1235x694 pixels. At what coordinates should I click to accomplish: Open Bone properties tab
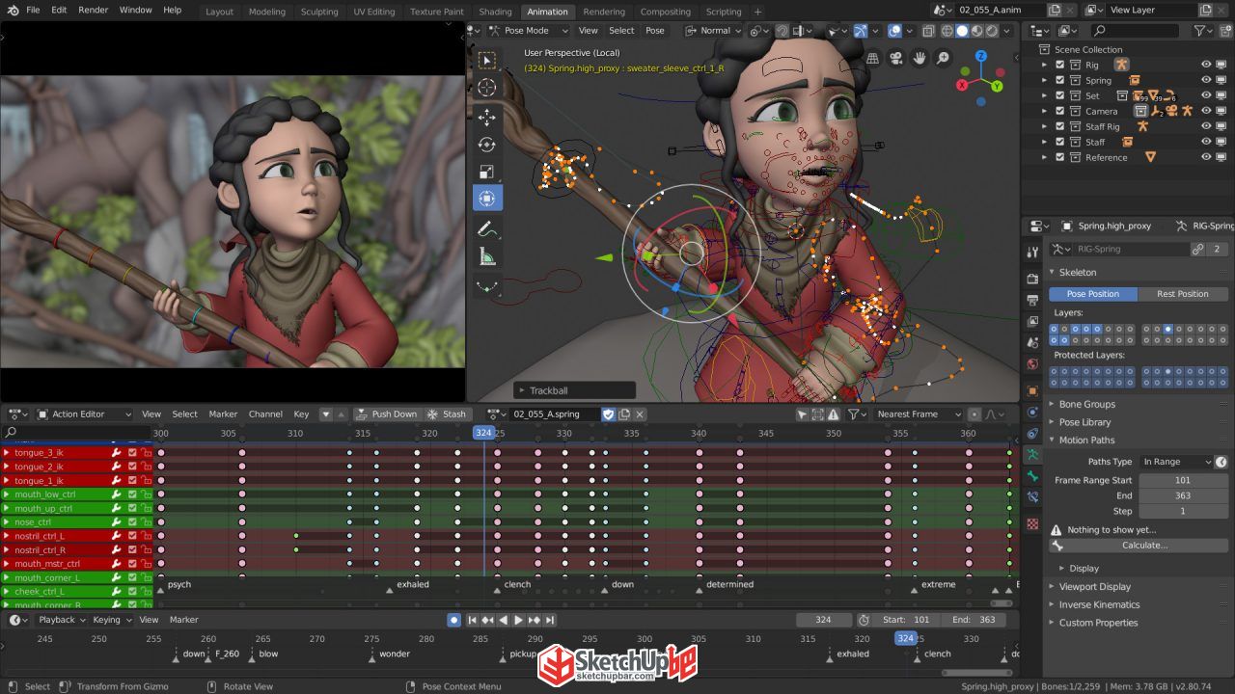click(1032, 476)
